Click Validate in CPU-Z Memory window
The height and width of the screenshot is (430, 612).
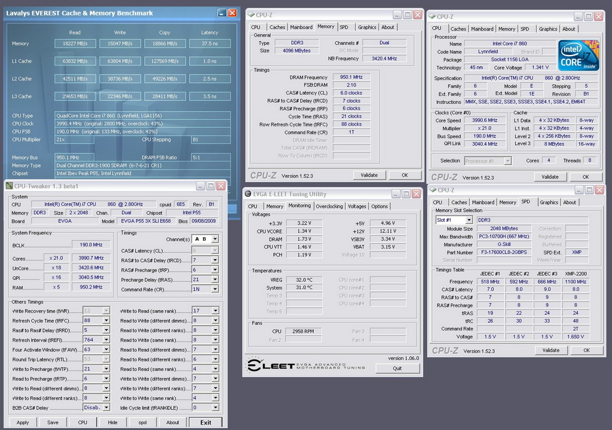[369, 175]
